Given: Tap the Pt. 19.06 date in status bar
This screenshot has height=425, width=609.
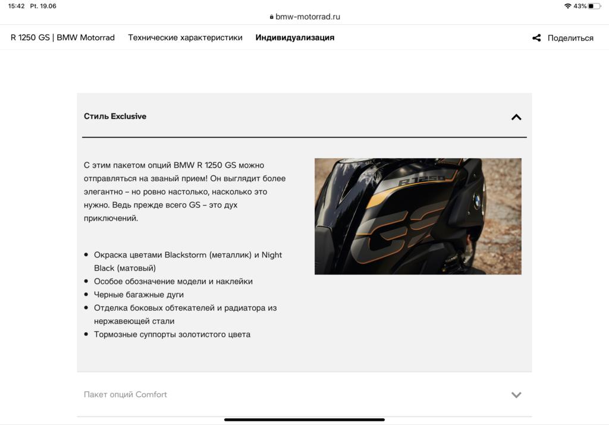Looking at the screenshot, I should coord(43,6).
